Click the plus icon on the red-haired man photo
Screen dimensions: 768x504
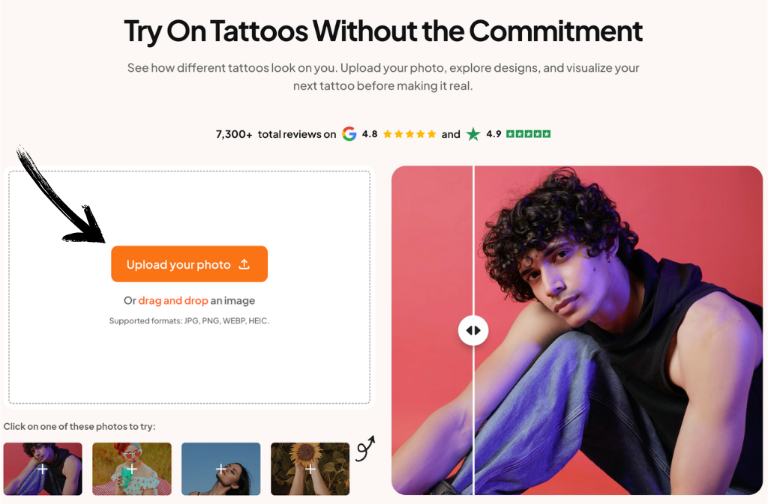(43, 469)
